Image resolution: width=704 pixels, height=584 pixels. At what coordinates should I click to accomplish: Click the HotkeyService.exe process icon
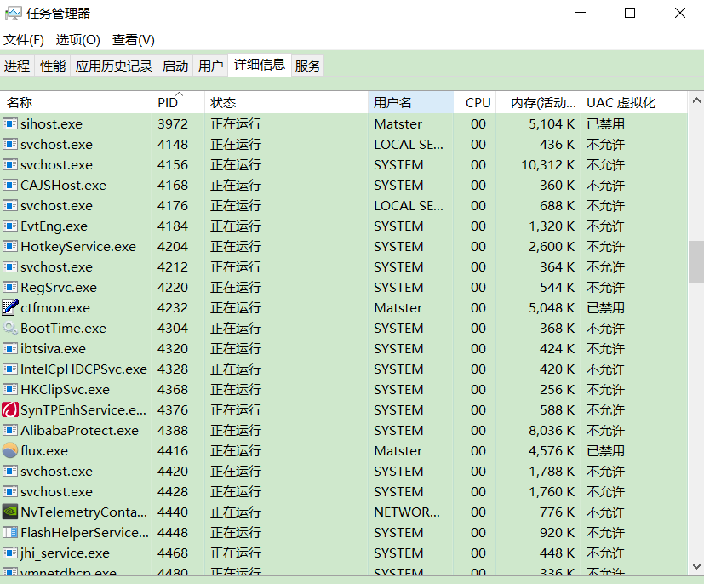tap(10, 246)
